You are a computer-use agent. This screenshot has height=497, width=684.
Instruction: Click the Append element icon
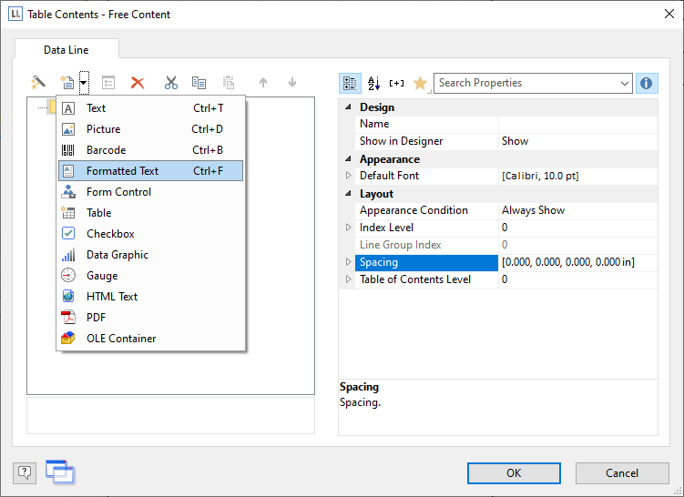coord(67,82)
